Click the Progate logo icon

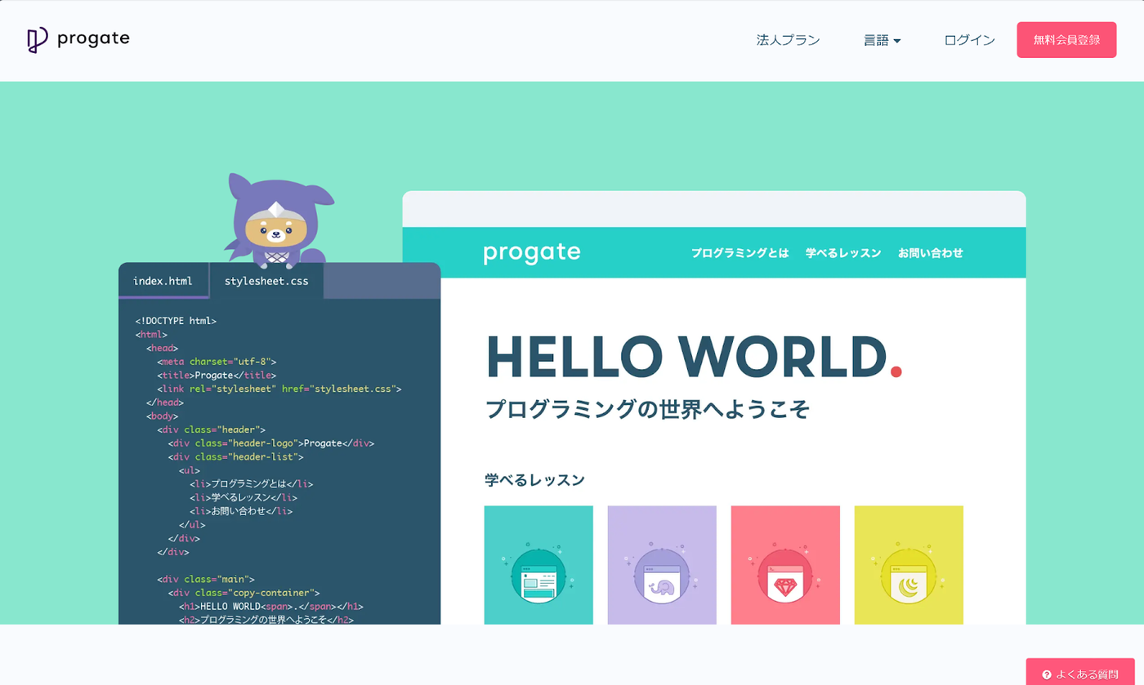37,40
